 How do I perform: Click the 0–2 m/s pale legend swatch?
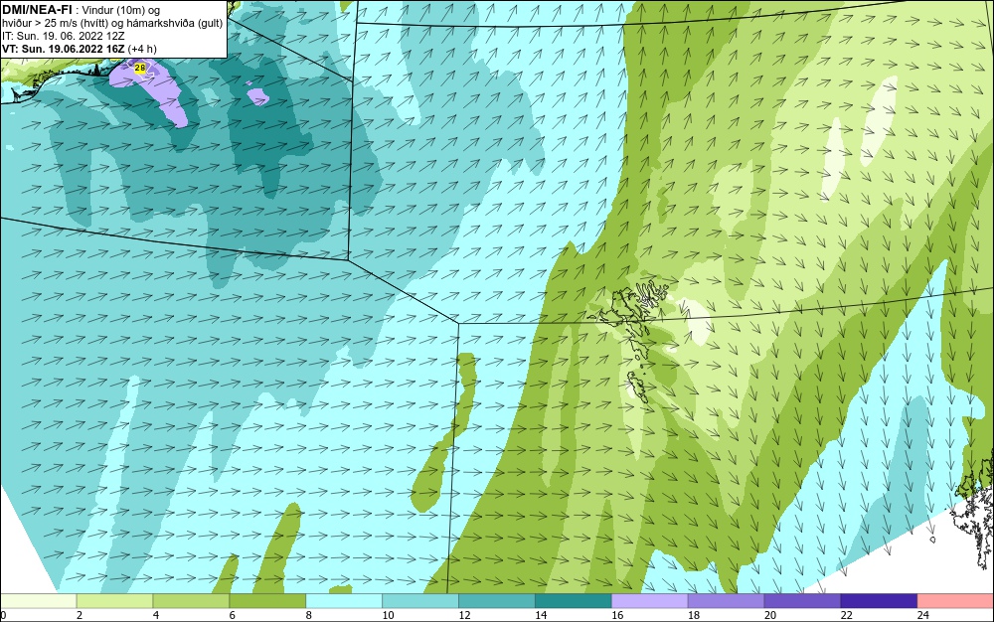[38, 601]
